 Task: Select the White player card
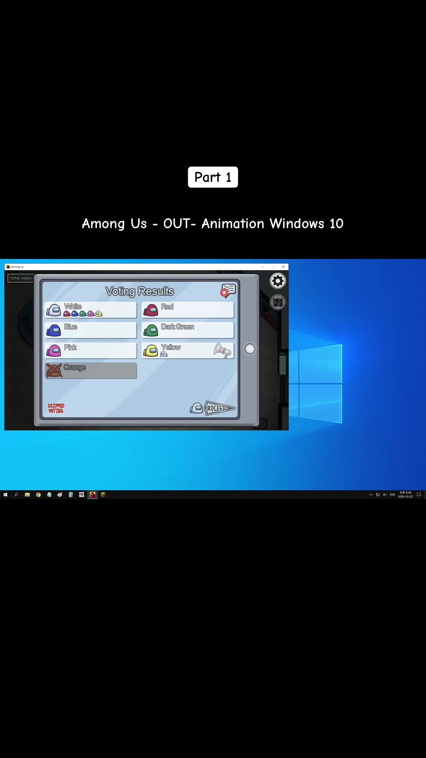point(91,310)
